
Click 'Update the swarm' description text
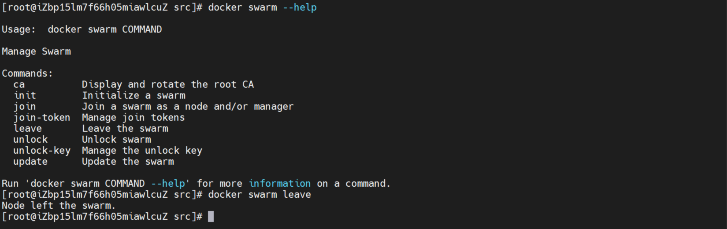coord(128,162)
